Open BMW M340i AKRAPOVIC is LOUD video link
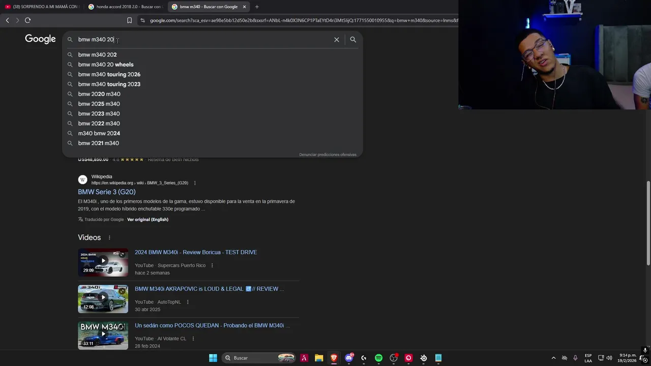The width and height of the screenshot is (651, 366). point(209,289)
